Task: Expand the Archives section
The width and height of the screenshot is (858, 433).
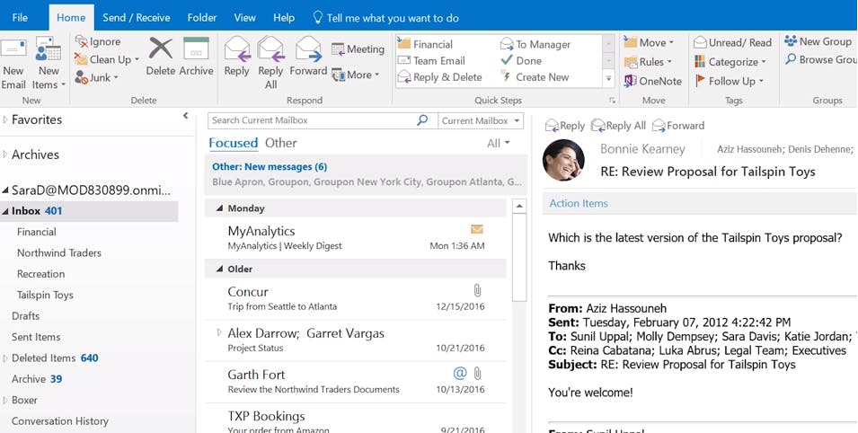Action: [4, 155]
